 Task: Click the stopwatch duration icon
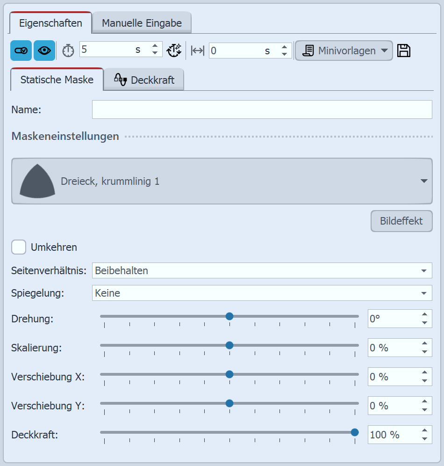(x=68, y=51)
